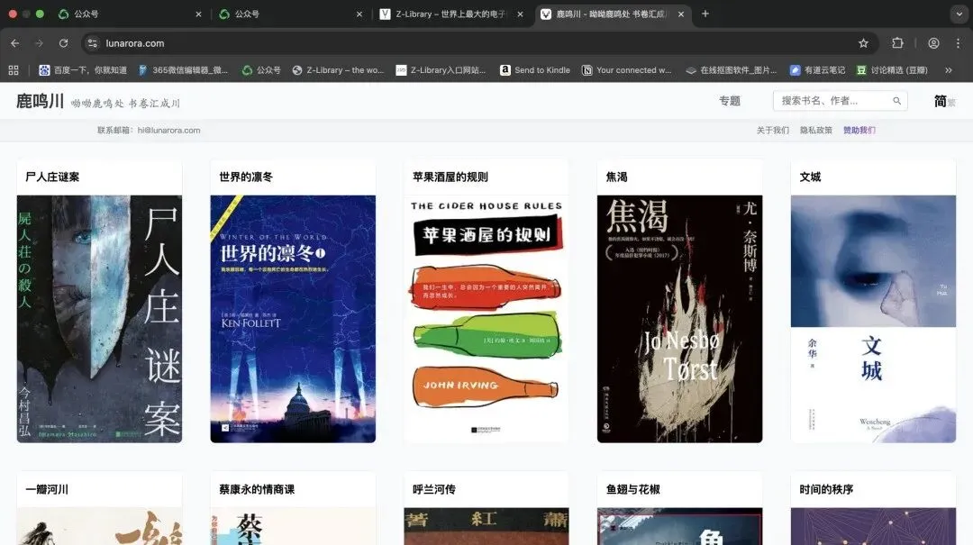Open the Z-Library – the wo... bookmark
The height and width of the screenshot is (545, 973).
tap(338, 70)
